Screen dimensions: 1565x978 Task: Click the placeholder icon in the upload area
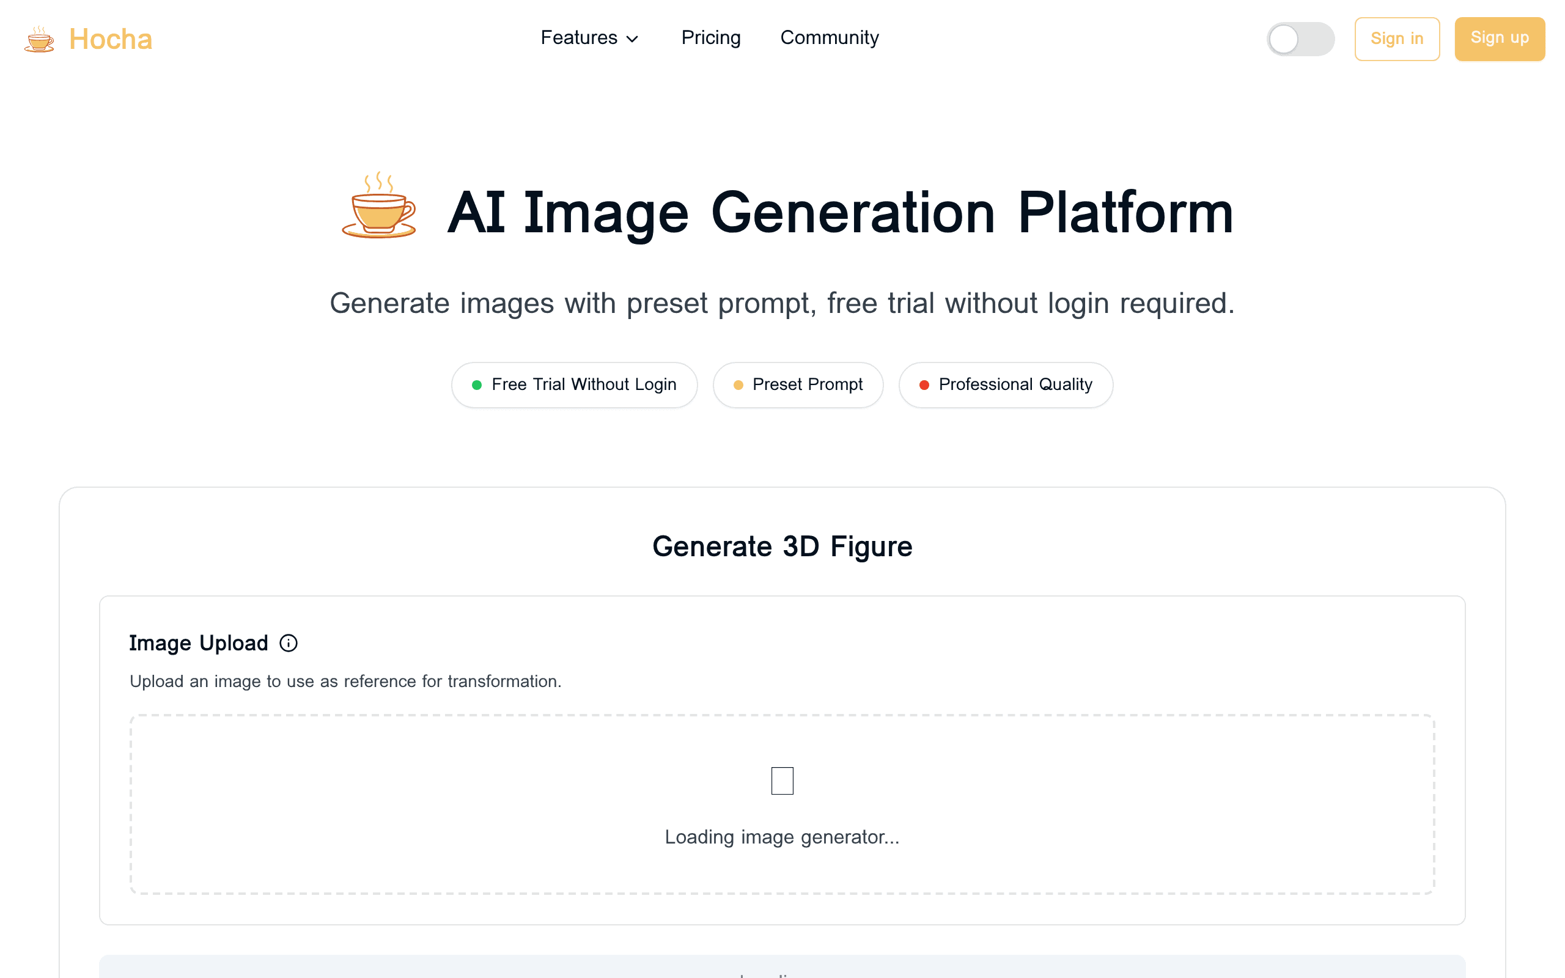782,781
